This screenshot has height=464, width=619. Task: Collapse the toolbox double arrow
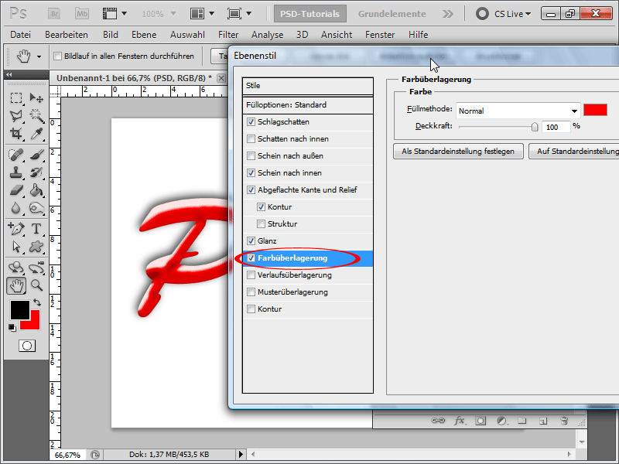click(x=9, y=74)
